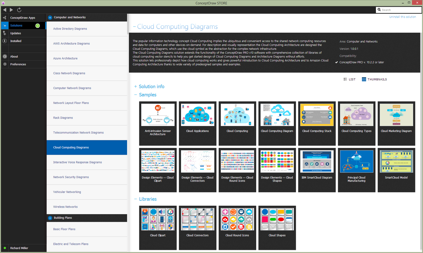The height and width of the screenshot is (253, 423).
Task: Click the ConceptDraw Apps sidebar icon
Action: click(x=5, y=18)
